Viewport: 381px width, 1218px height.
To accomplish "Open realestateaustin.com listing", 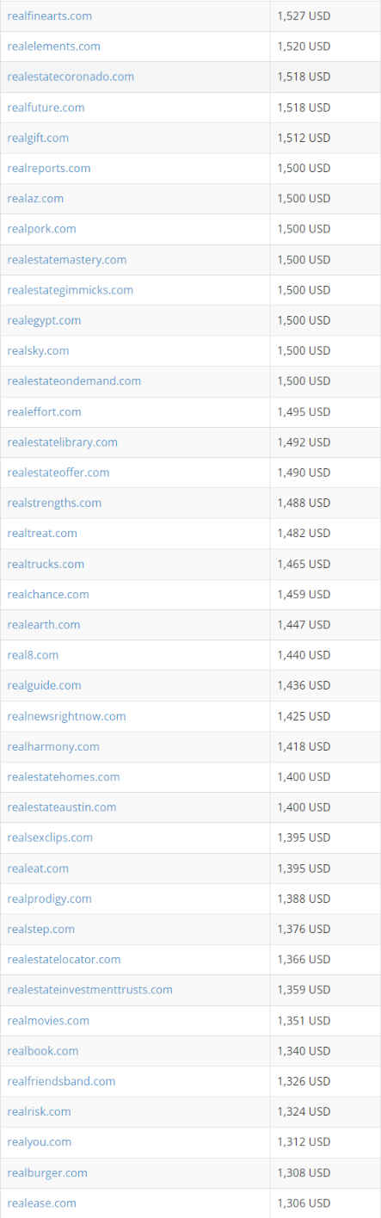I will pyautogui.click(x=61, y=807).
